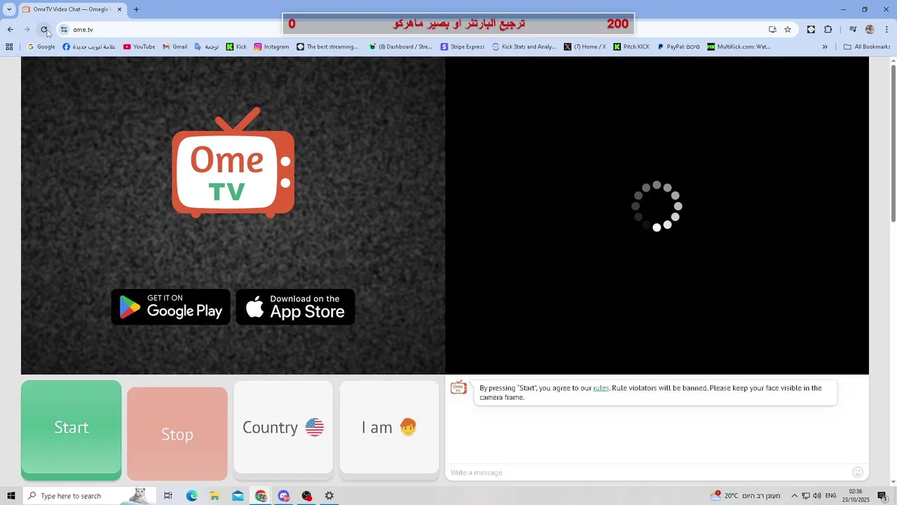The image size is (897, 505).
Task: Open the Kick bookmark
Action: 236,47
